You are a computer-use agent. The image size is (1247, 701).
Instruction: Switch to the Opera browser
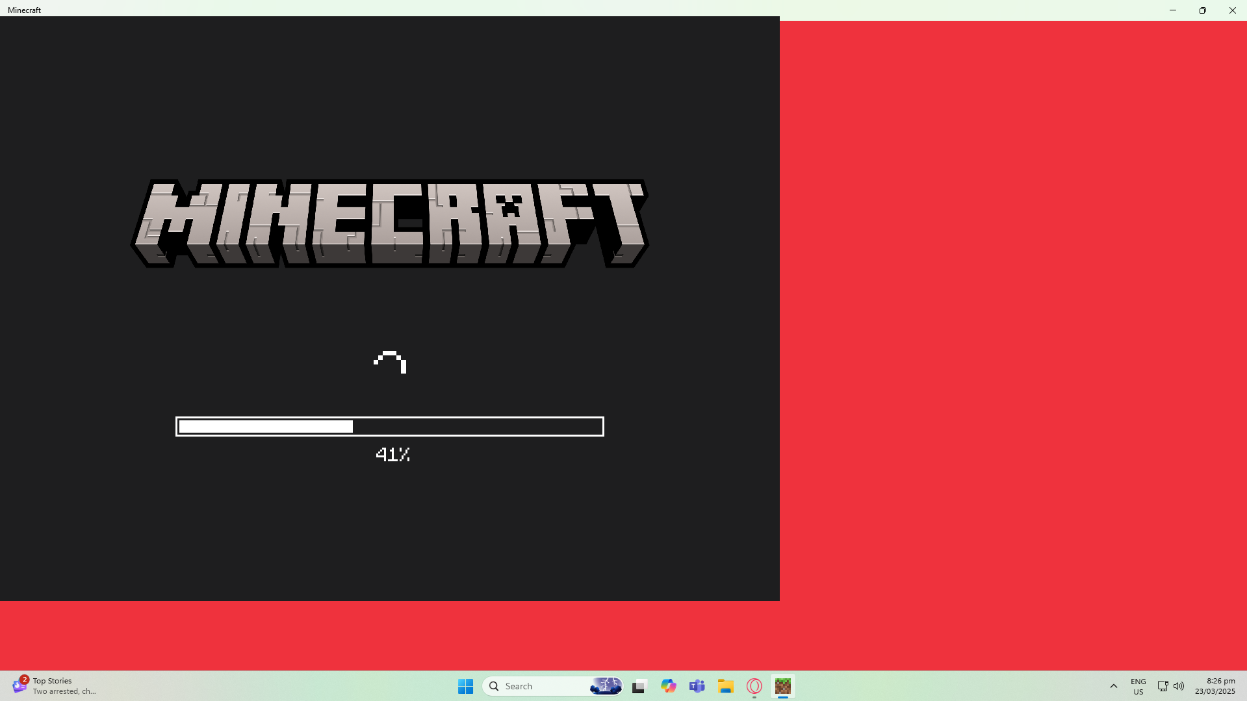pyautogui.click(x=754, y=686)
